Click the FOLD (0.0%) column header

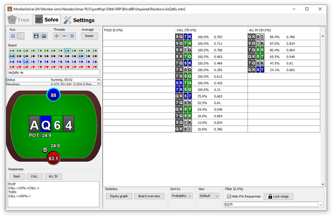coord(139,30)
